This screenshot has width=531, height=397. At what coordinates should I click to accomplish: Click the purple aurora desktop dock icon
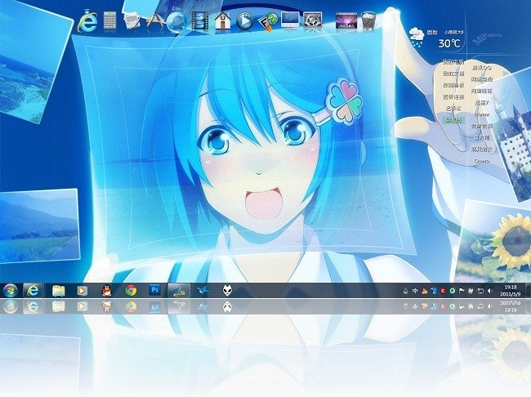346,21
